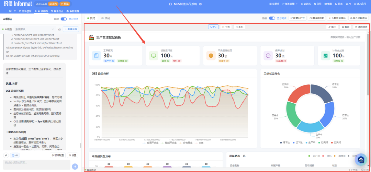Screen dimensions: 371x172
Task: Click the 设备运行率 monitor icon
Action: [x=154, y=56]
